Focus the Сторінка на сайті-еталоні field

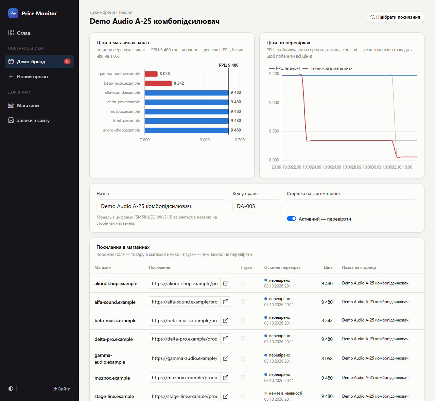tap(352, 206)
